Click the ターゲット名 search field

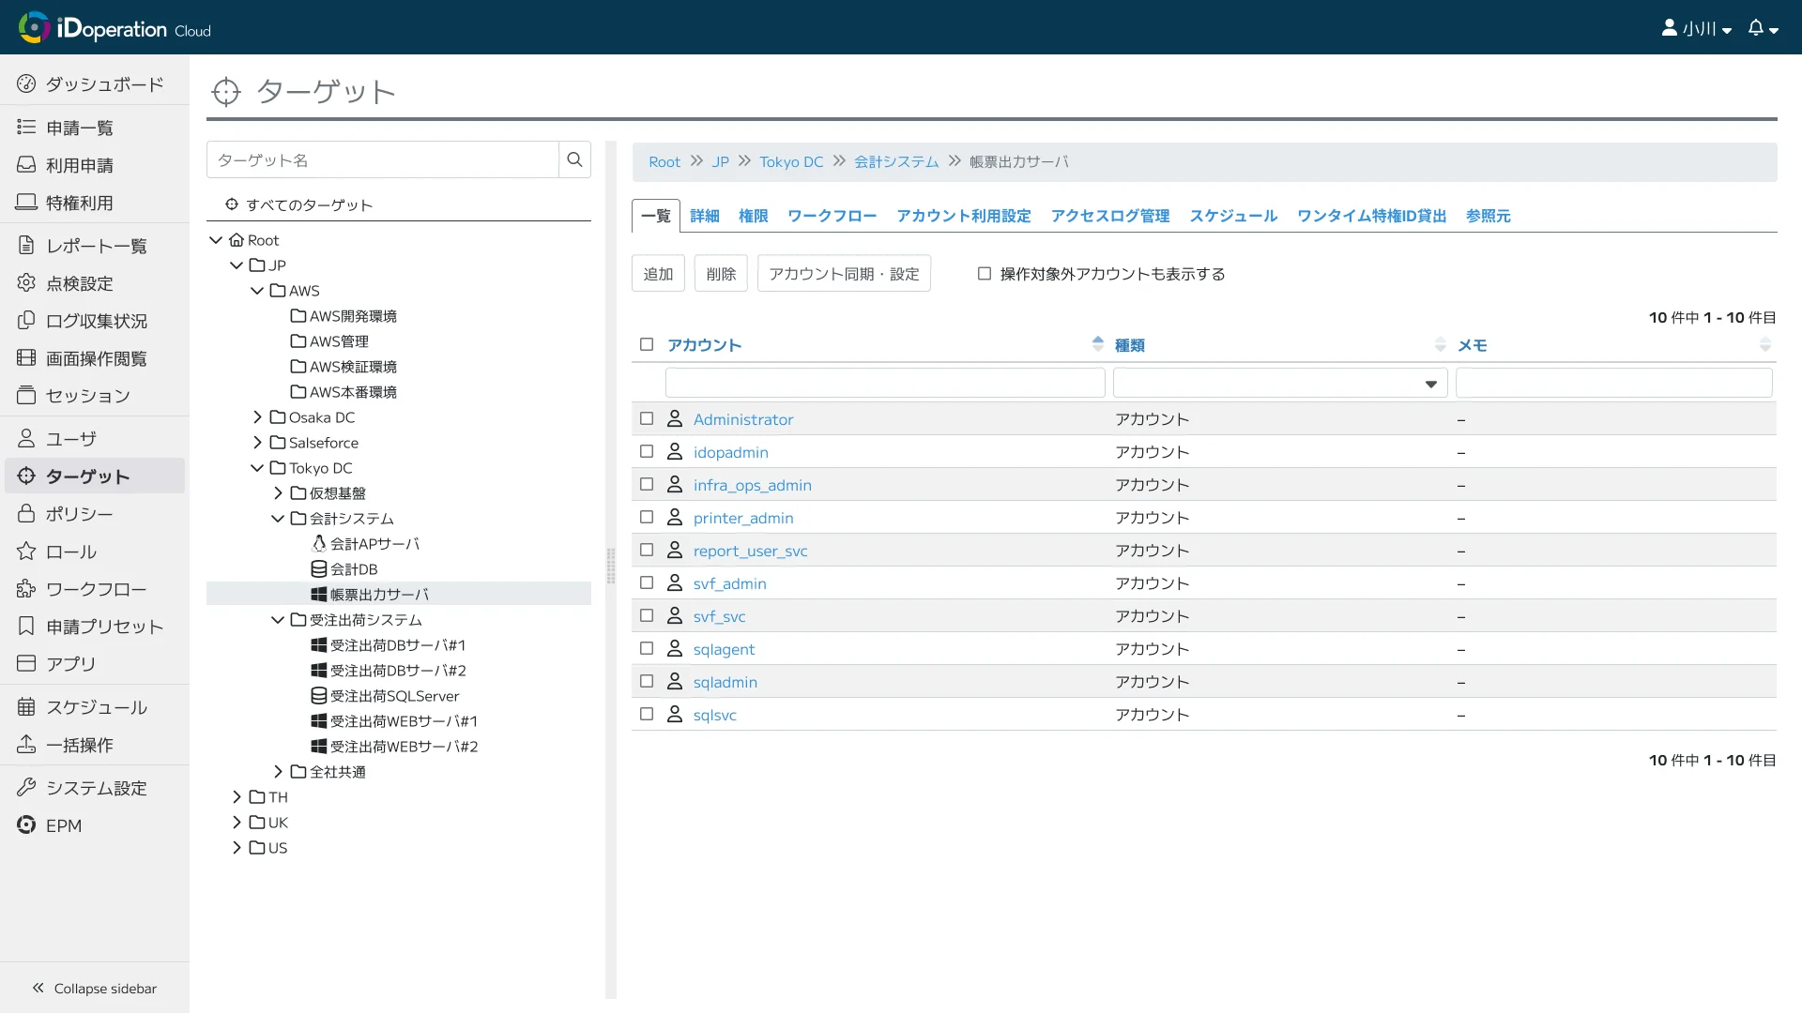(x=383, y=160)
